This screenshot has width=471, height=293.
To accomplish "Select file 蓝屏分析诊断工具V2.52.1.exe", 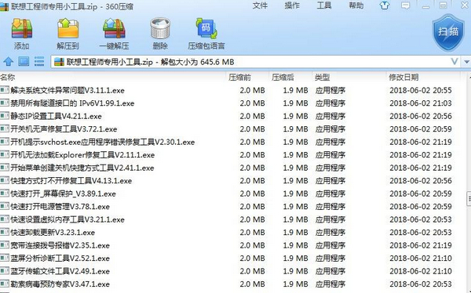I will click(60, 258).
